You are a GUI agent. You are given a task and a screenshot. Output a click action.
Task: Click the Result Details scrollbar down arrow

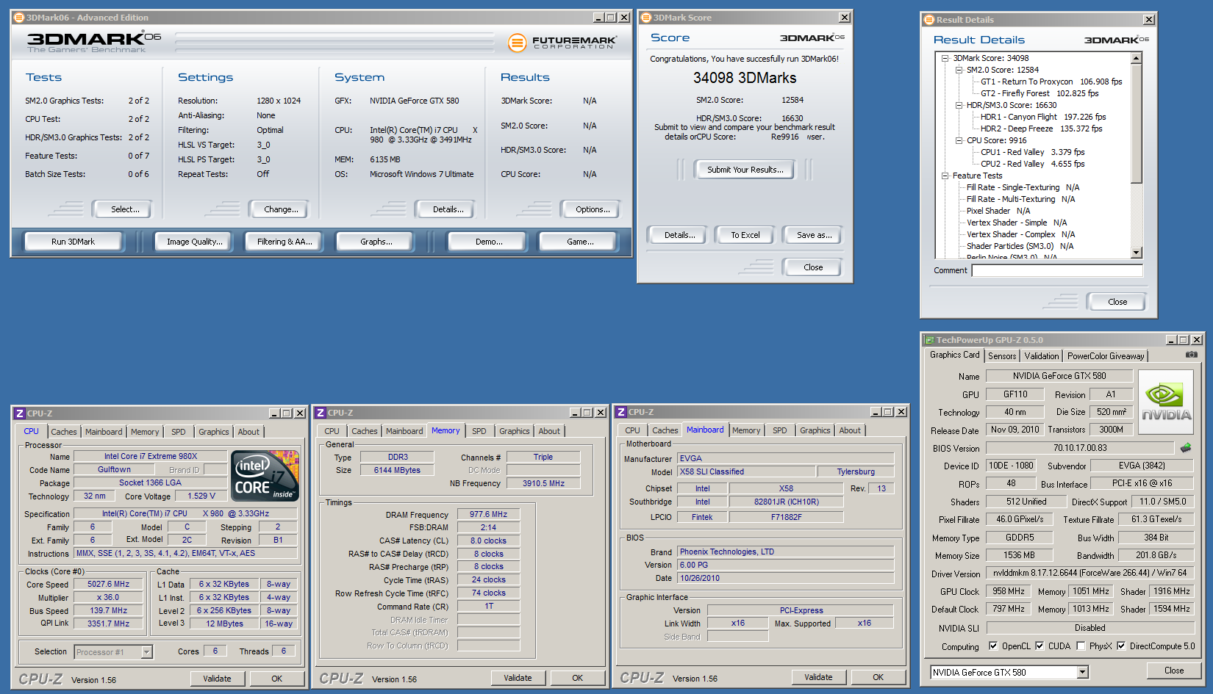[1137, 253]
